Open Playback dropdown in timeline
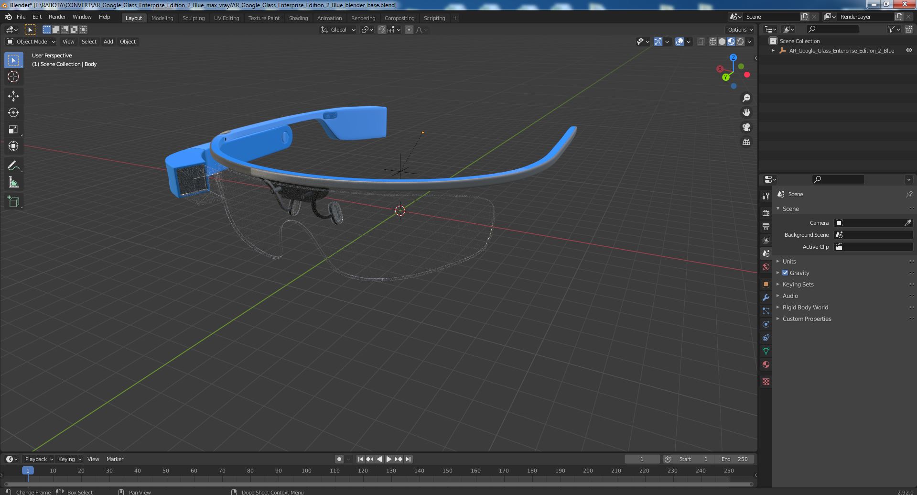Screen dimensions: 917x495 tap(39, 459)
